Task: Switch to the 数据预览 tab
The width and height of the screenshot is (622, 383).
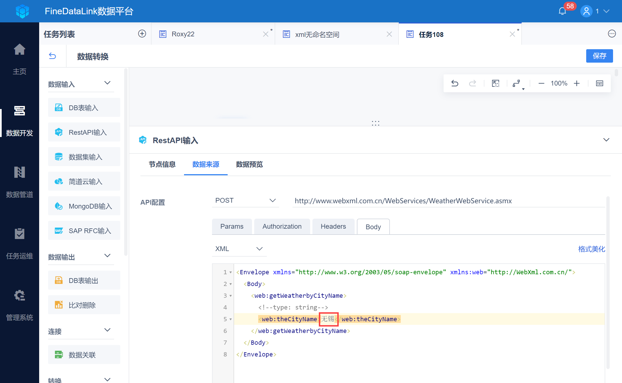Action: tap(249, 164)
